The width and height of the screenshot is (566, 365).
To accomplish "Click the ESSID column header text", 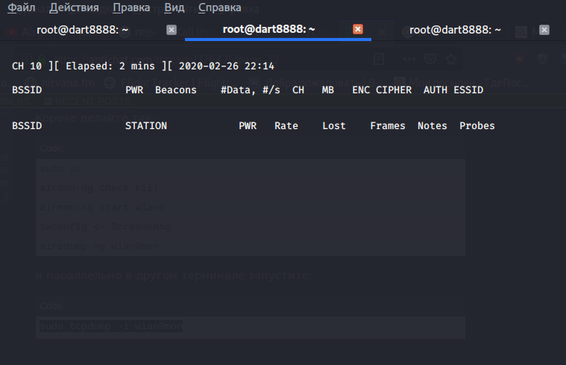I will [x=468, y=90].
